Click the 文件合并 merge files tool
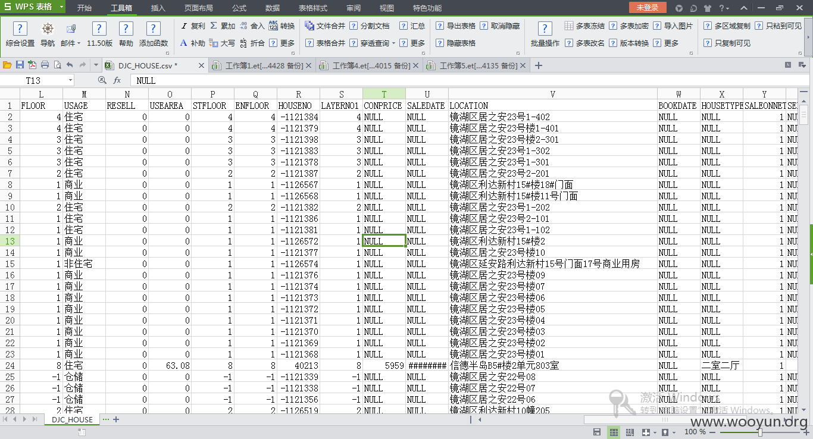The width and height of the screenshot is (813, 439). point(325,26)
